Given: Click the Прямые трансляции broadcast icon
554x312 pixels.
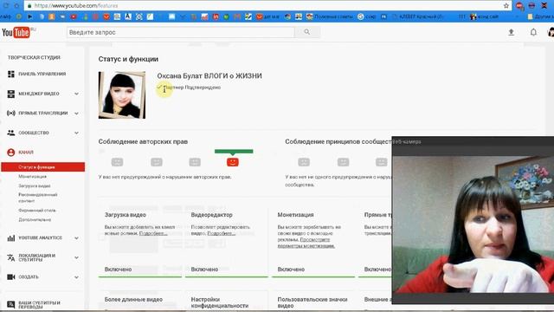Looking at the screenshot, I should pyautogui.click(x=11, y=114).
